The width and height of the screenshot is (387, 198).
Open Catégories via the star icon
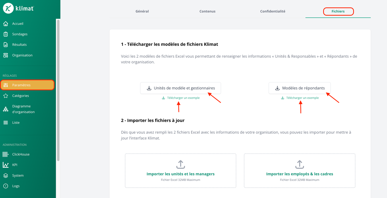6,96
